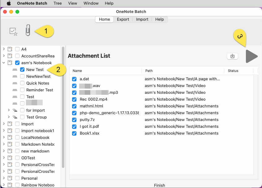Open the OneNote Batch application menu
Image resolution: width=262 pixels, height=188 pixels.
(32, 3)
